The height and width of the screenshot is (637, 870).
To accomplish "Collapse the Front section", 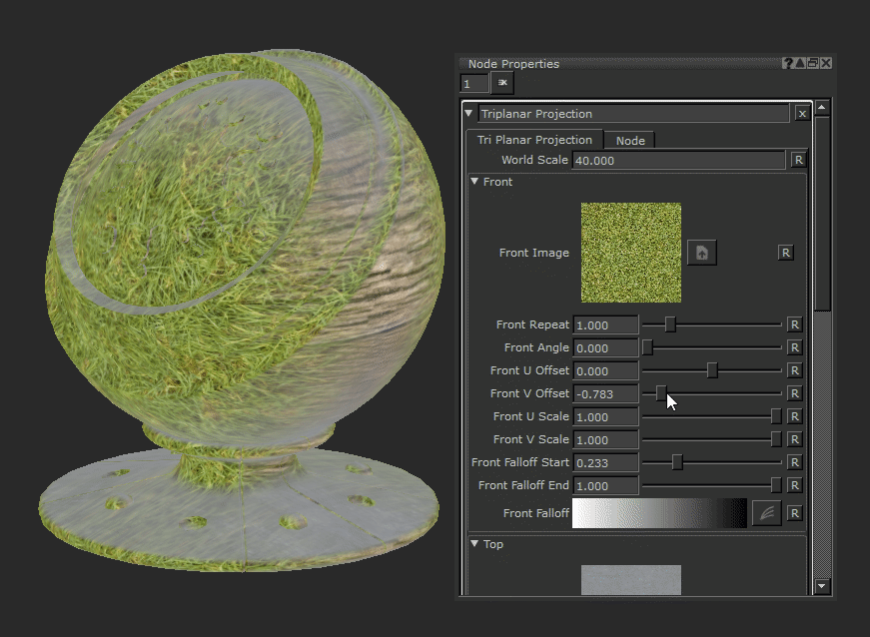I will [476, 182].
